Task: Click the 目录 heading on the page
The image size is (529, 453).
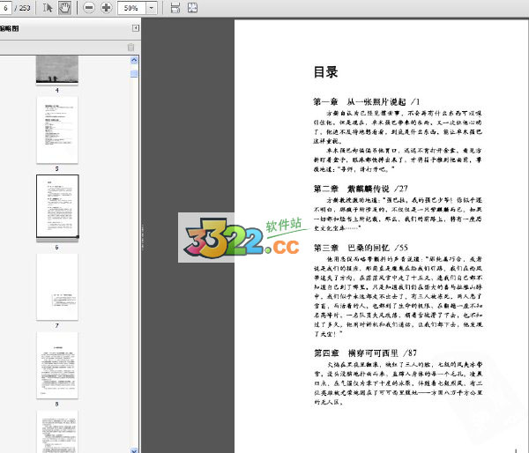Action: click(325, 72)
